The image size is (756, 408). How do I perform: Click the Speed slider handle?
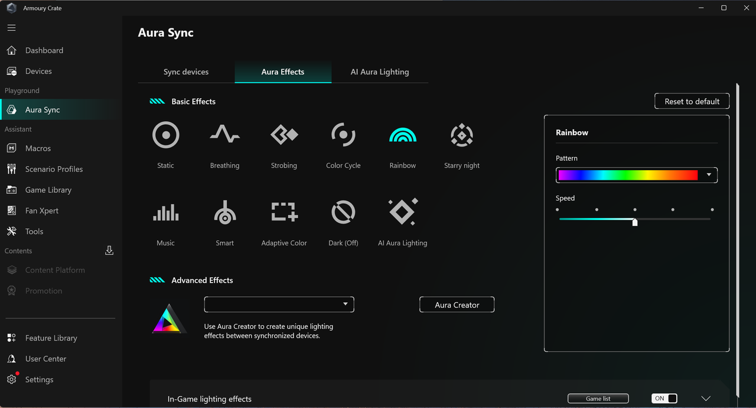tap(635, 222)
